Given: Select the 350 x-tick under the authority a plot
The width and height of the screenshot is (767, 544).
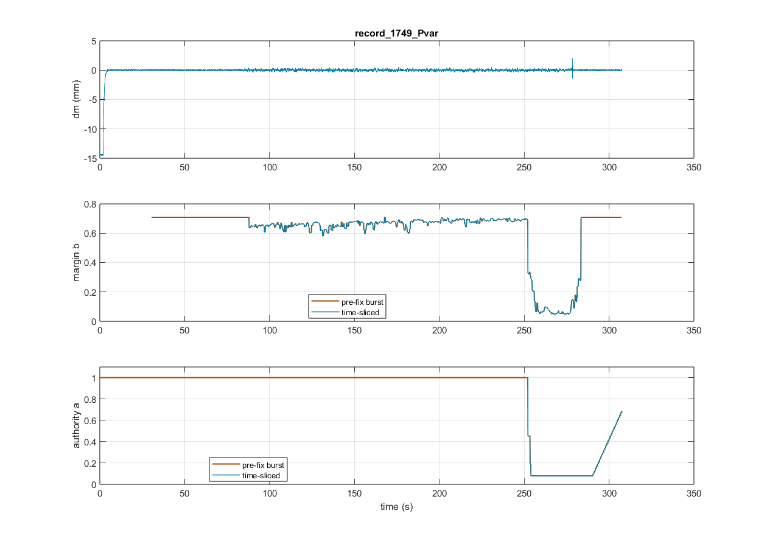Looking at the screenshot, I should coord(694,493).
